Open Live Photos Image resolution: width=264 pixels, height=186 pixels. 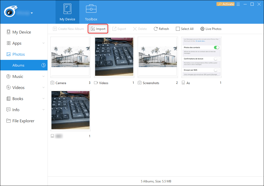click(211, 29)
